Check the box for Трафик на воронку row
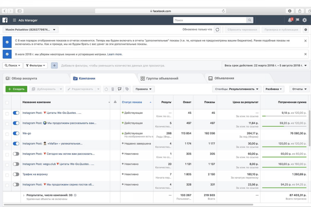This screenshot has height=207, width=311. 7,175
